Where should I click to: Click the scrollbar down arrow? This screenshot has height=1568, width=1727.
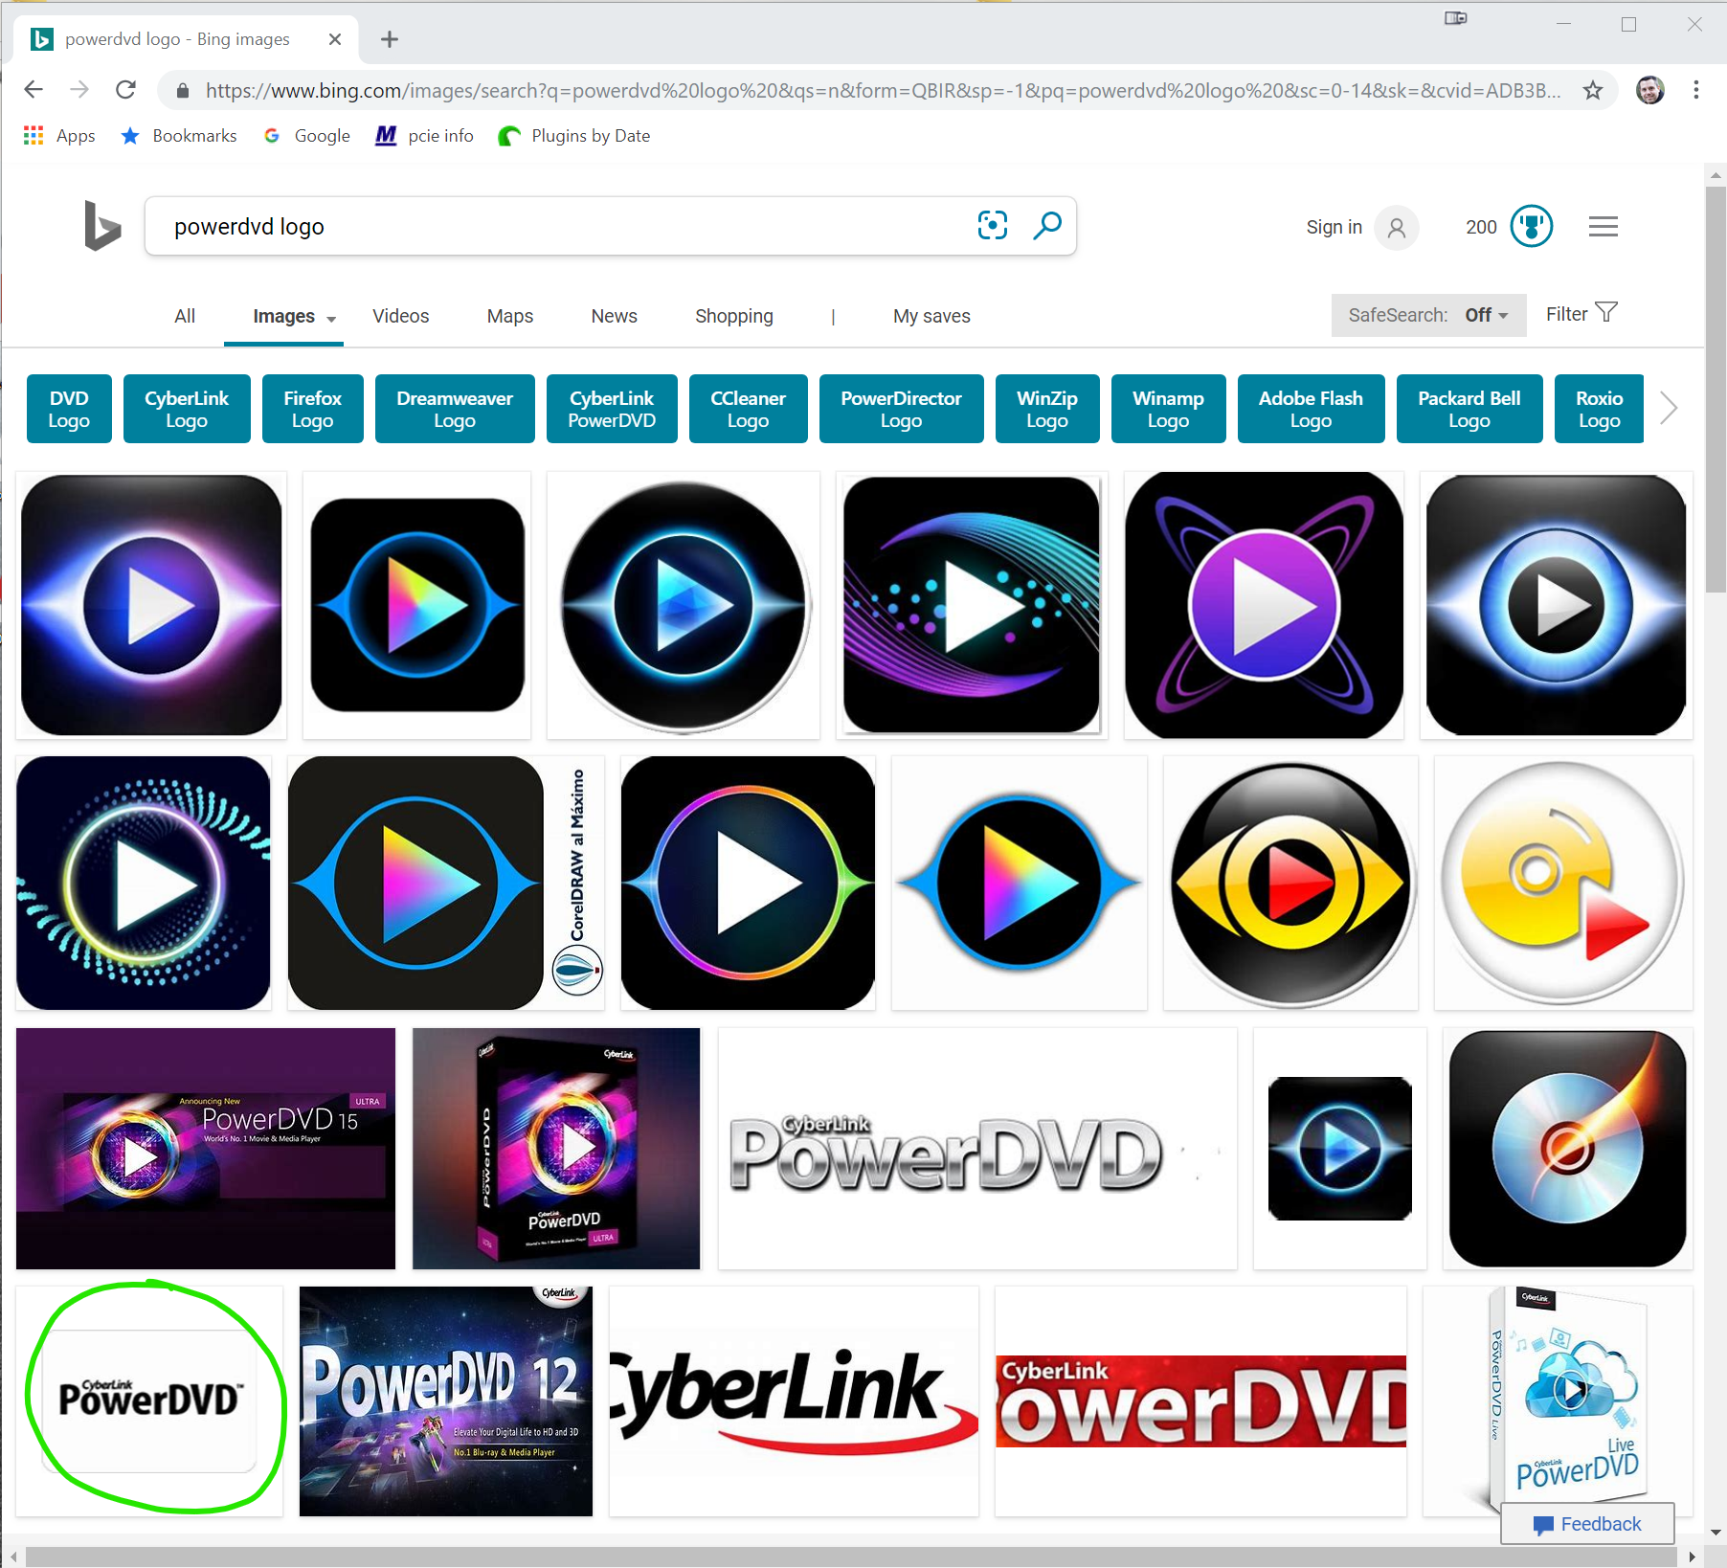1715,1532
